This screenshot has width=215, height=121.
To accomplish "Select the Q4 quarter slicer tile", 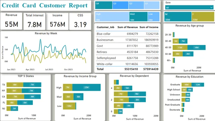I will pyautogui.click(x=104, y=5).
